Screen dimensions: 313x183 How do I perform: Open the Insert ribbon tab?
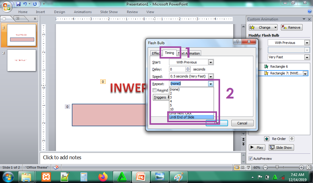(x=40, y=12)
